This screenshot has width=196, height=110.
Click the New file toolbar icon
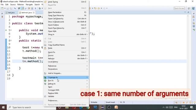click(x=2, y=8)
